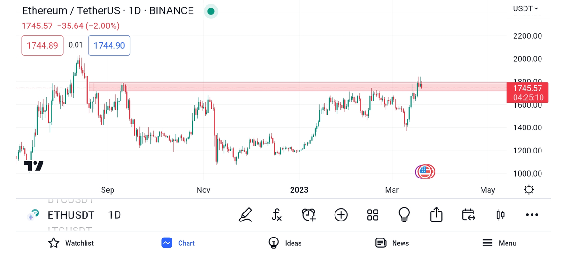Open the chart layout grid icon

tap(372, 215)
